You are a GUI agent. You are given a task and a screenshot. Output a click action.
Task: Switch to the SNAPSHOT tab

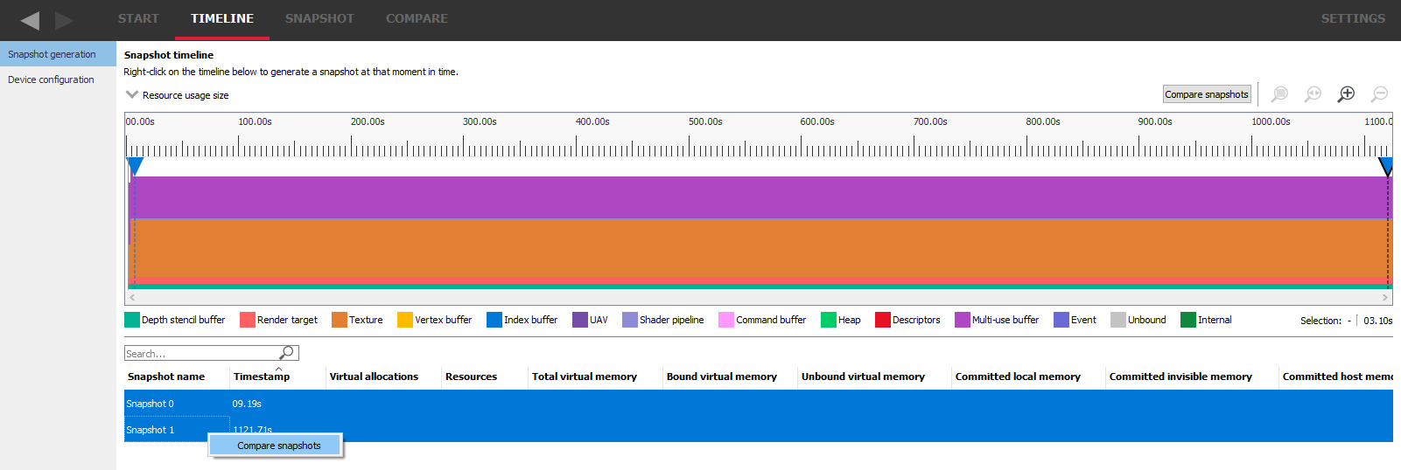pyautogui.click(x=319, y=18)
